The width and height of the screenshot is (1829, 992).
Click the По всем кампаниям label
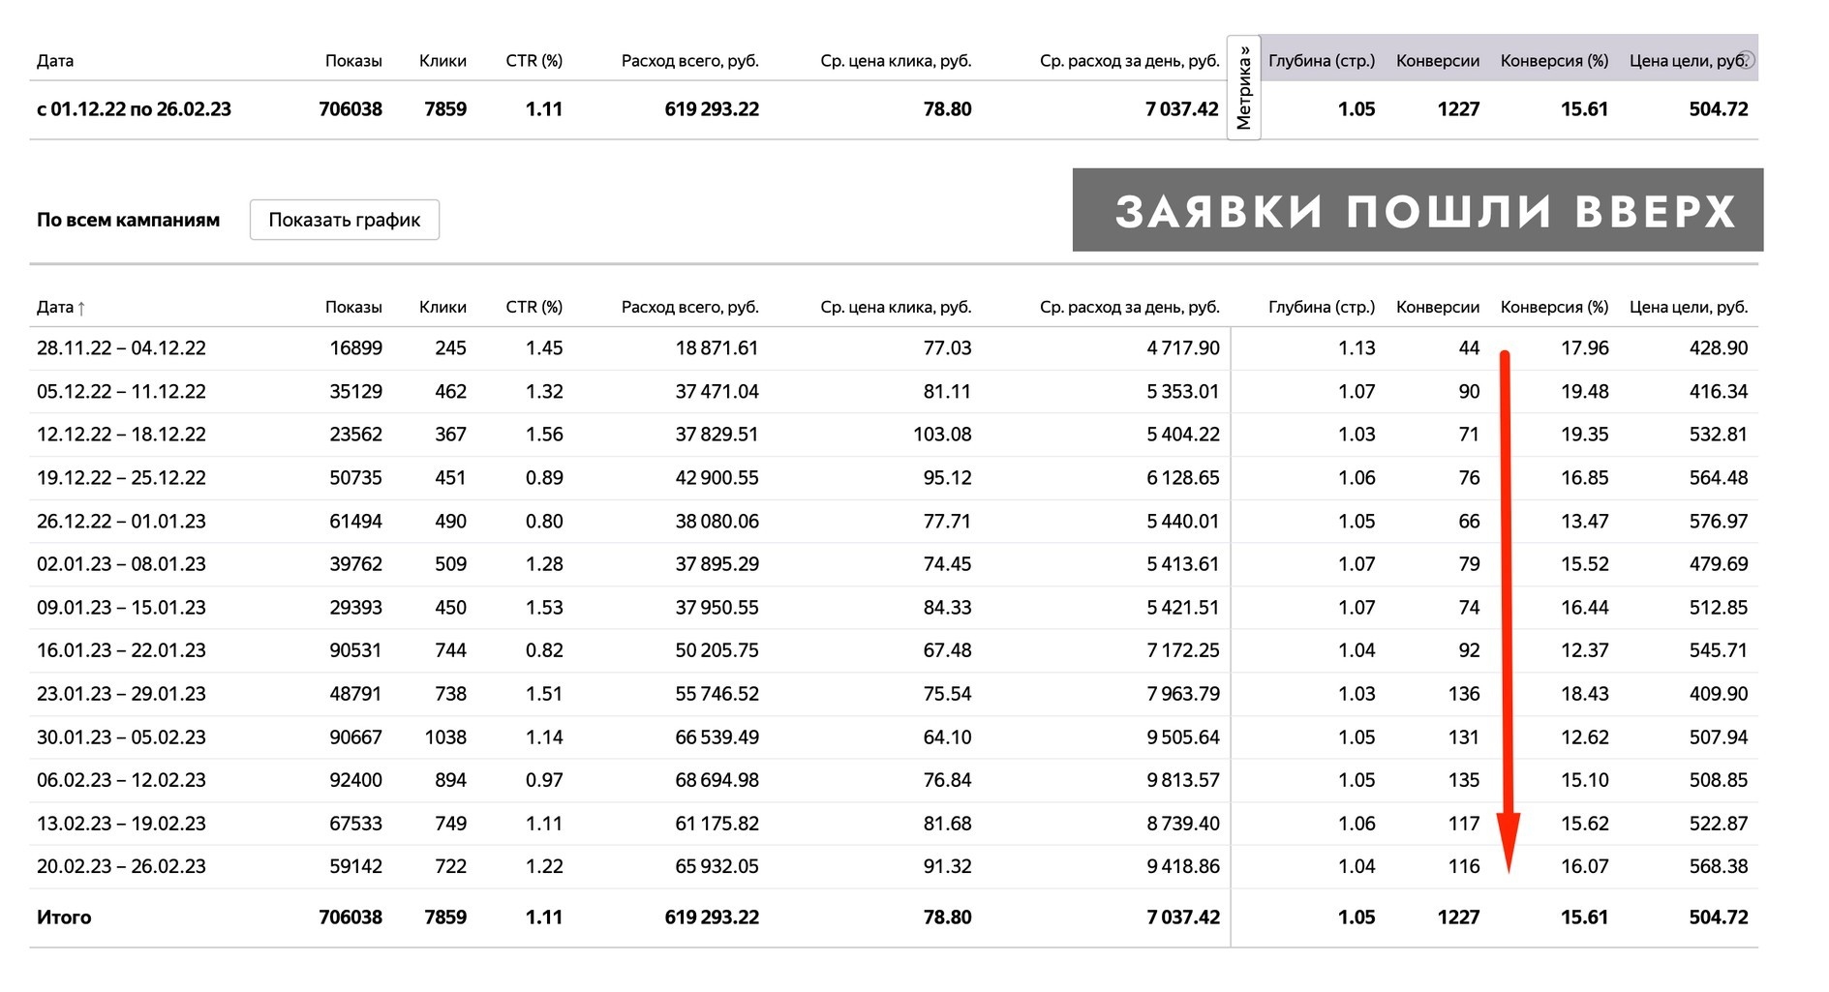click(128, 220)
